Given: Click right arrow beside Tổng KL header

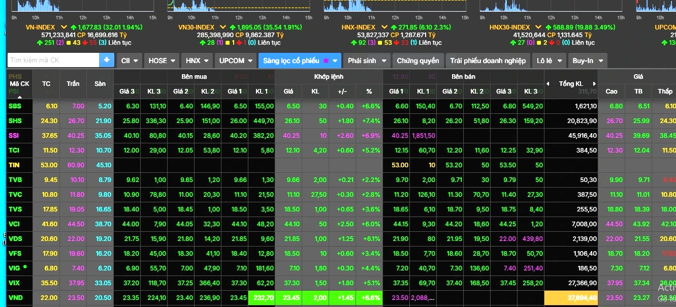Looking at the screenshot, I should pos(594,84).
